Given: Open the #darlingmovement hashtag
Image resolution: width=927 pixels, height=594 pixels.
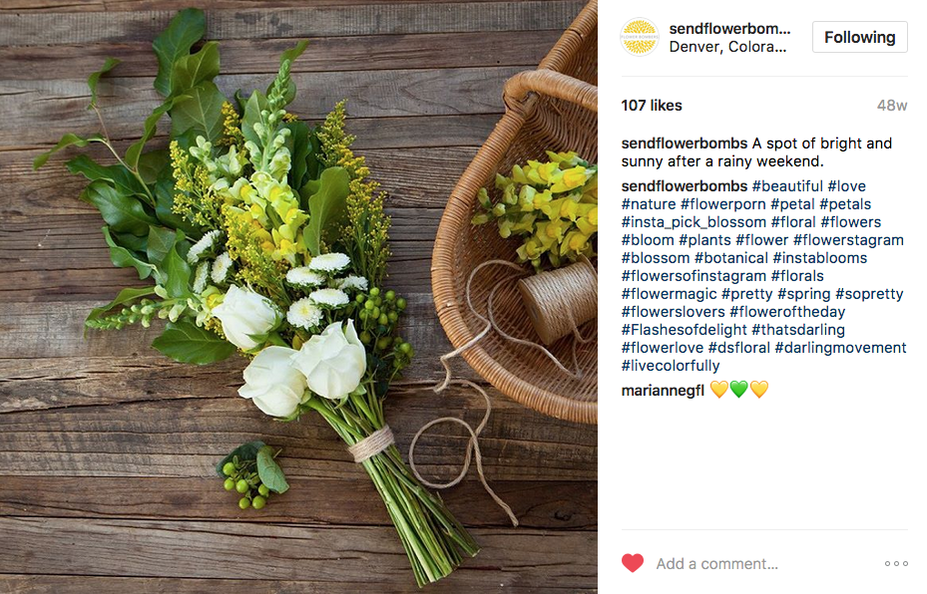Looking at the screenshot, I should tap(840, 347).
